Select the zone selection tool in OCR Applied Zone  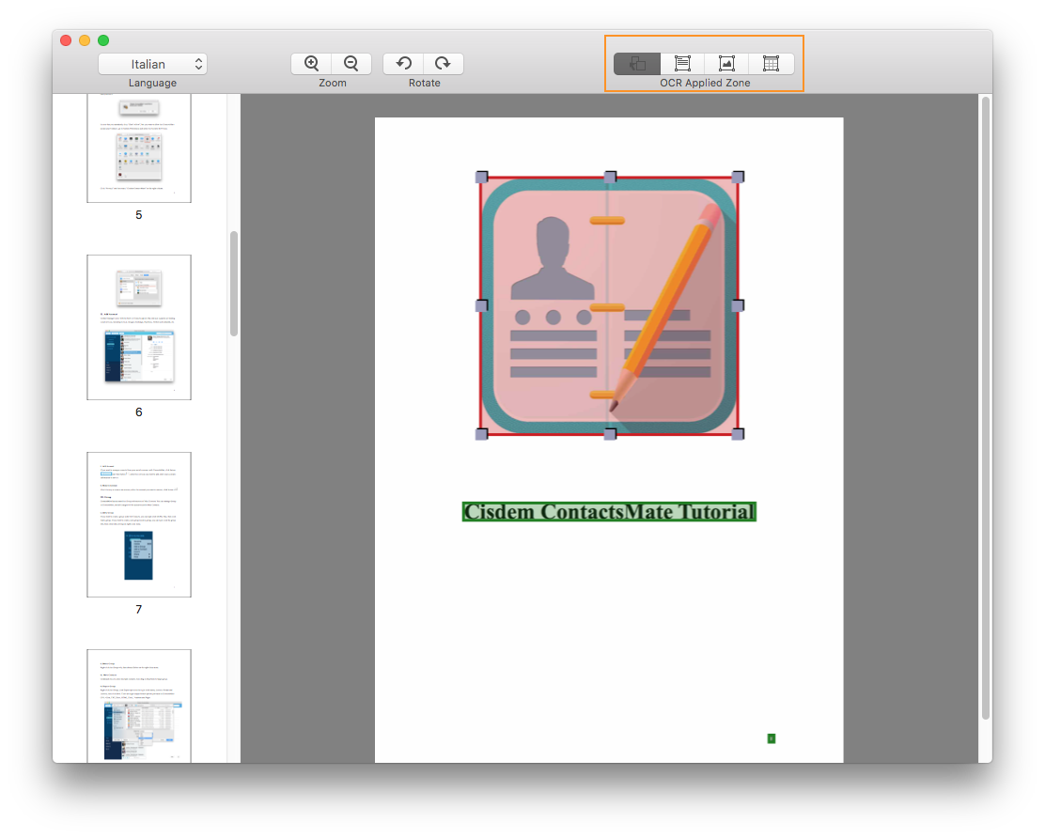pyautogui.click(x=637, y=64)
